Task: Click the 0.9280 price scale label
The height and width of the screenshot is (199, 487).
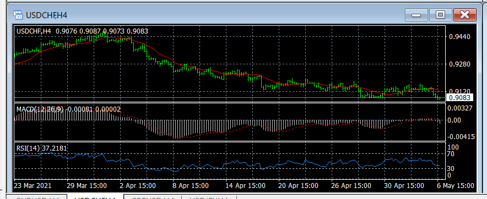Action: [459, 64]
